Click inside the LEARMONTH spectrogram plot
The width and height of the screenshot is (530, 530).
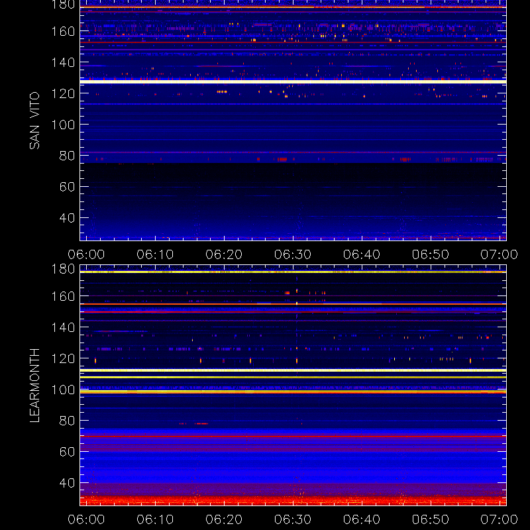(x=293, y=386)
